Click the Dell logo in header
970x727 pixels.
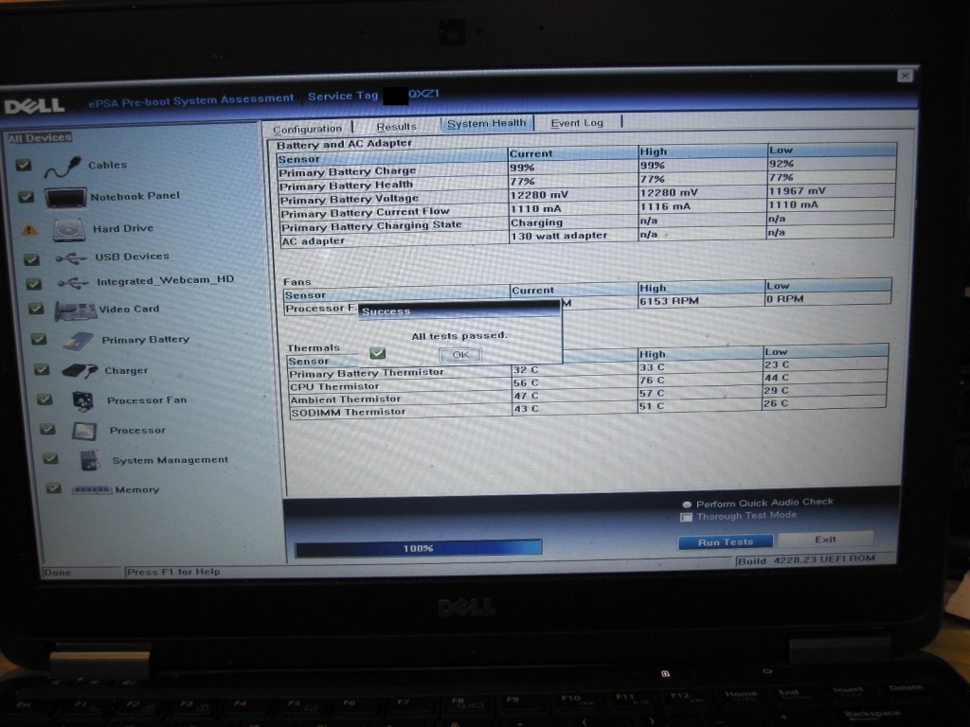tap(35, 106)
